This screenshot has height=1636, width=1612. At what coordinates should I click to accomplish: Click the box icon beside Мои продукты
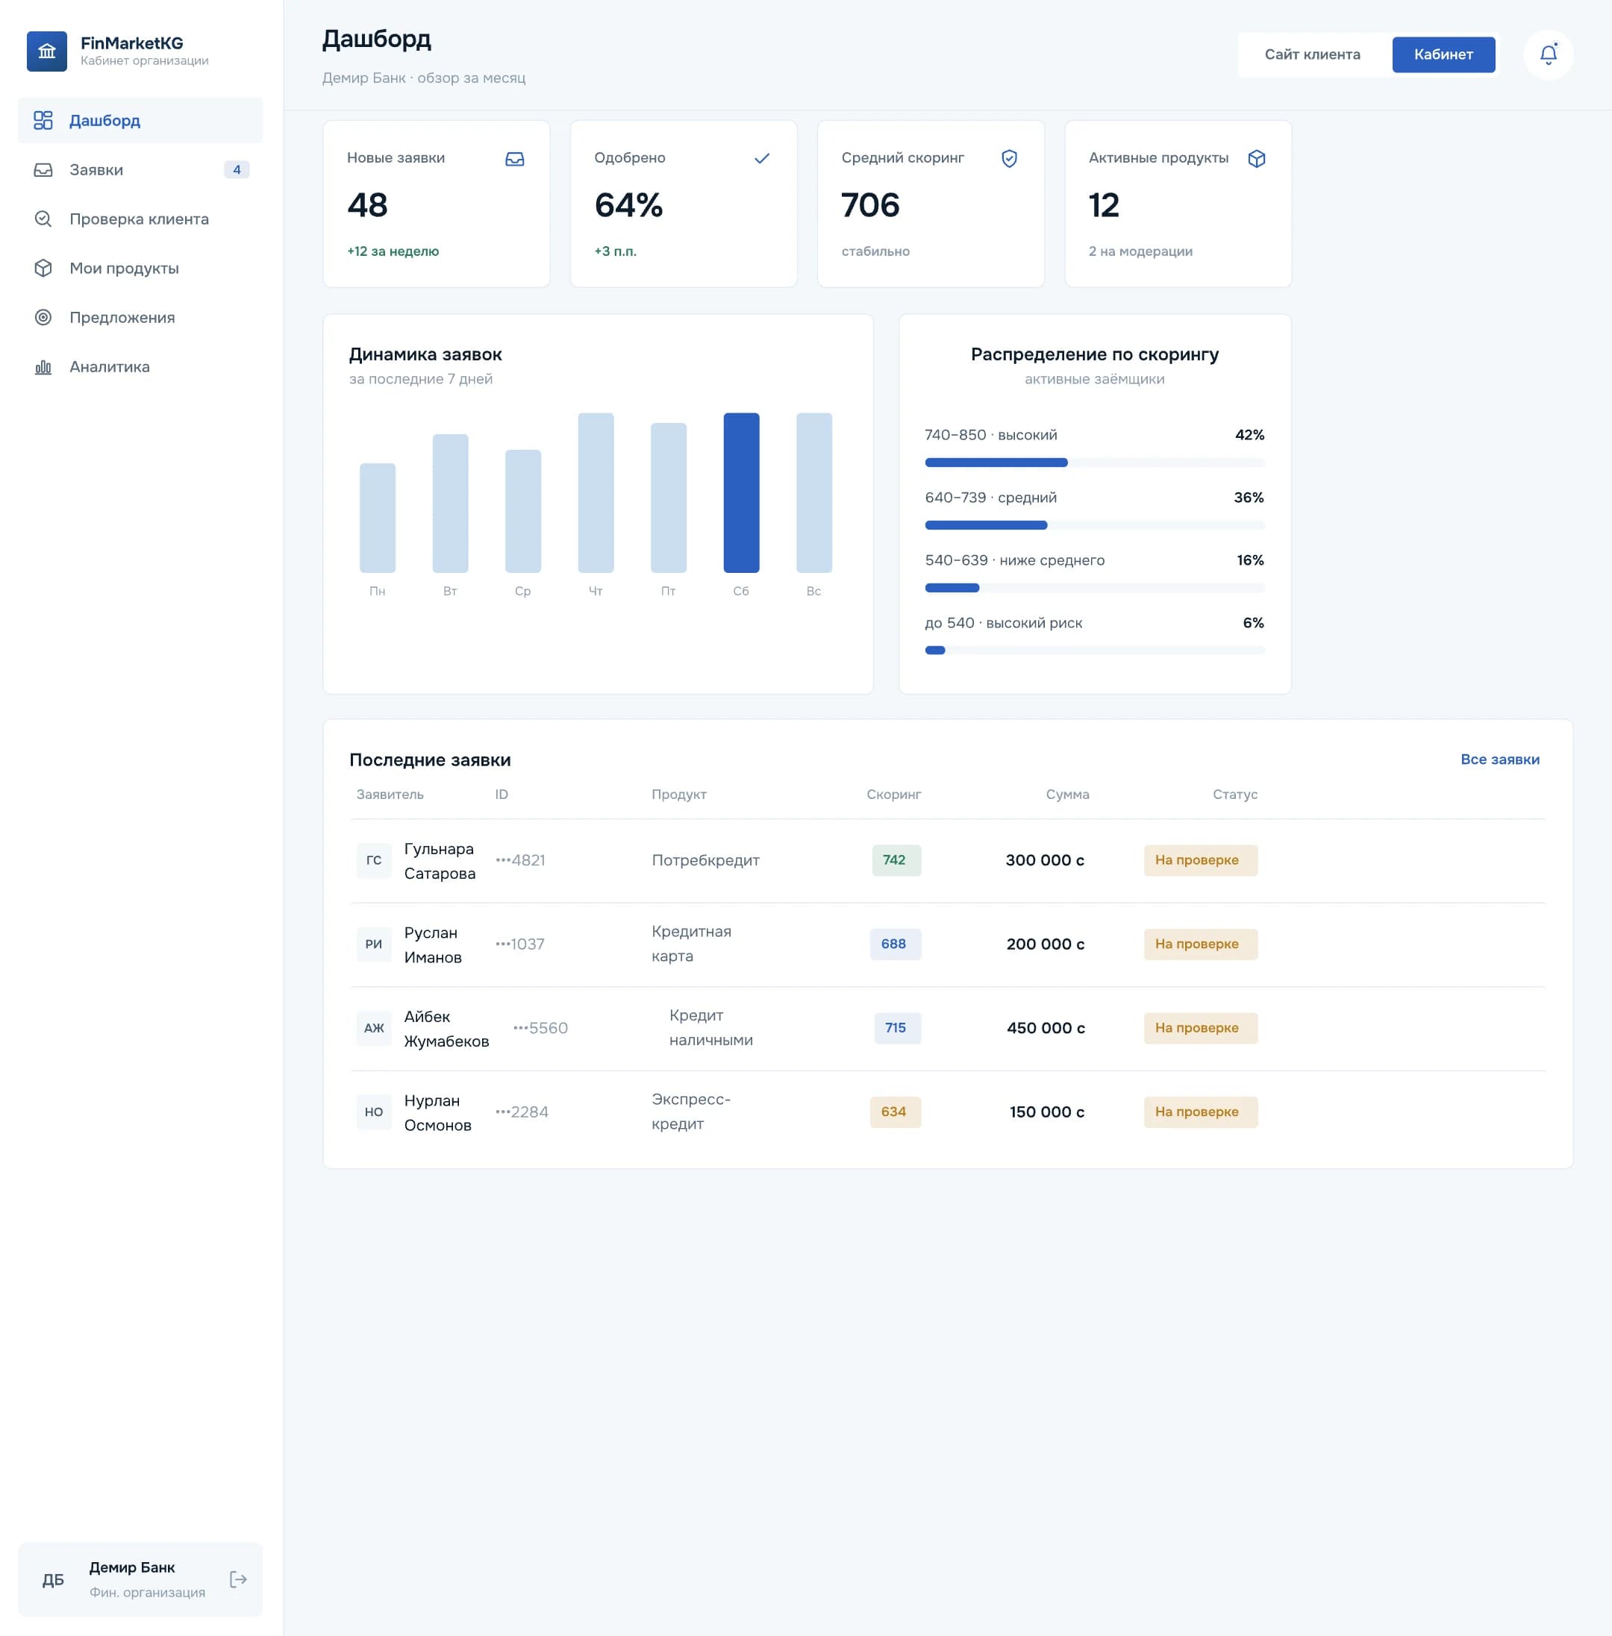pyautogui.click(x=43, y=268)
